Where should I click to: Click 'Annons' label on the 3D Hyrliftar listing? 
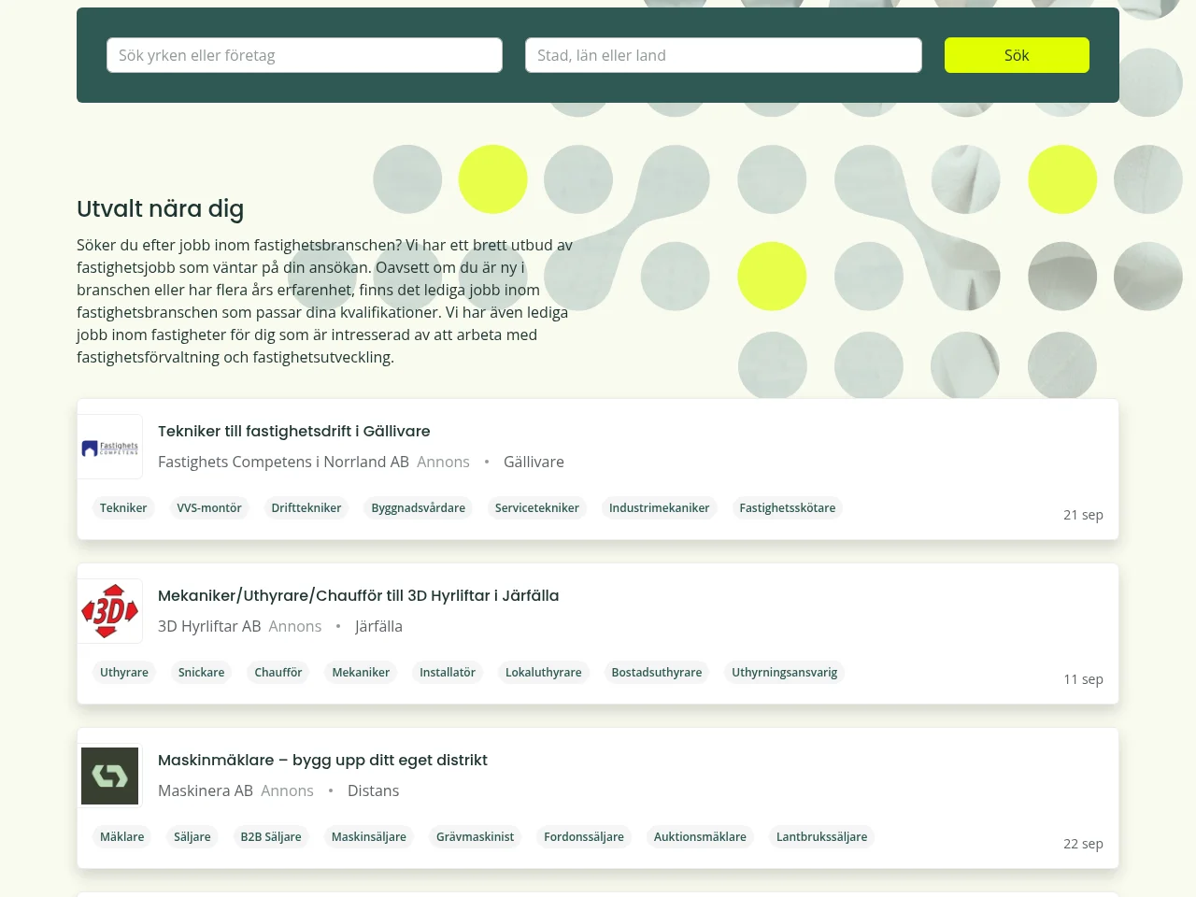click(x=295, y=626)
